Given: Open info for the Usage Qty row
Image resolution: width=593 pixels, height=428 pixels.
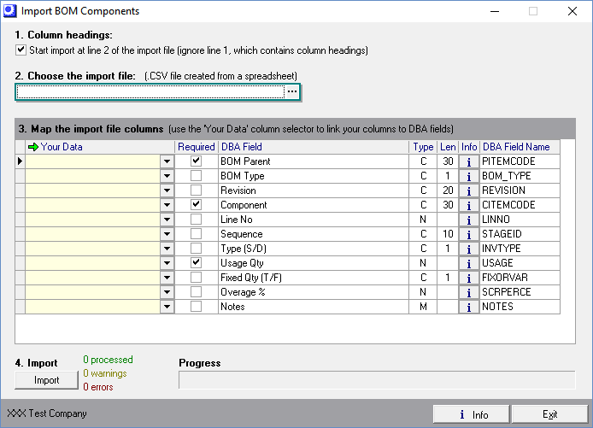Looking at the screenshot, I should (469, 263).
